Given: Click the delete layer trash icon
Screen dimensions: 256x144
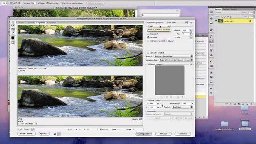Looking at the screenshot, I should (x=251, y=104).
